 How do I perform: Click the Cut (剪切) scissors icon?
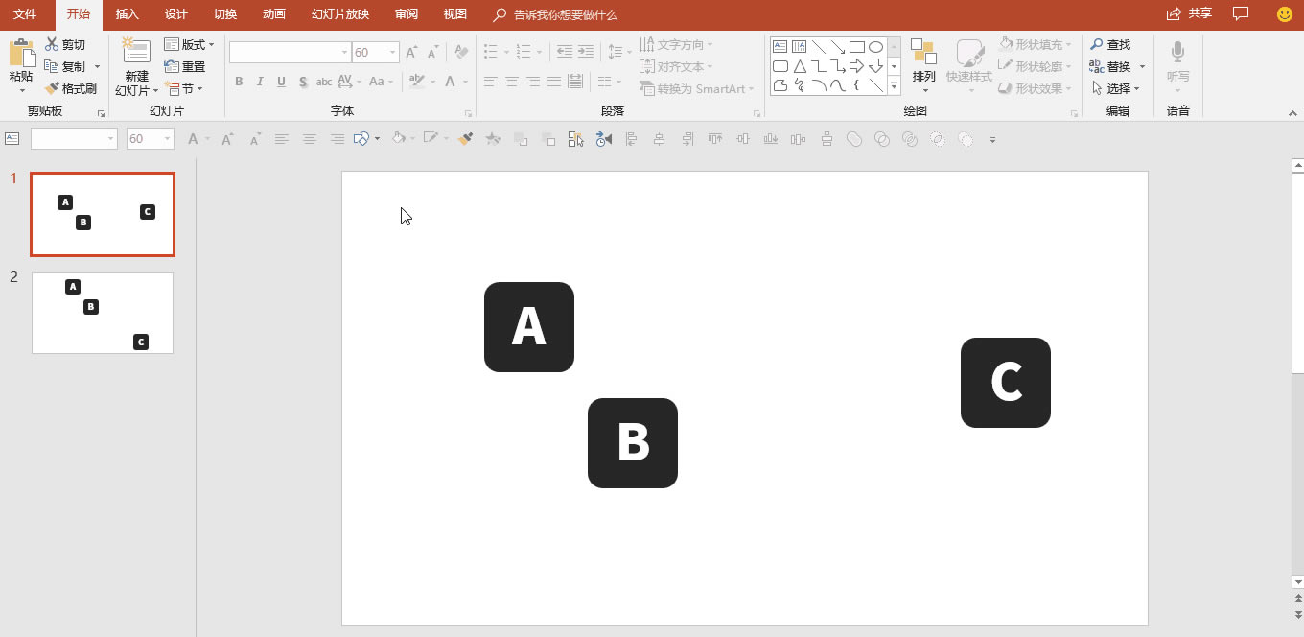coord(52,45)
